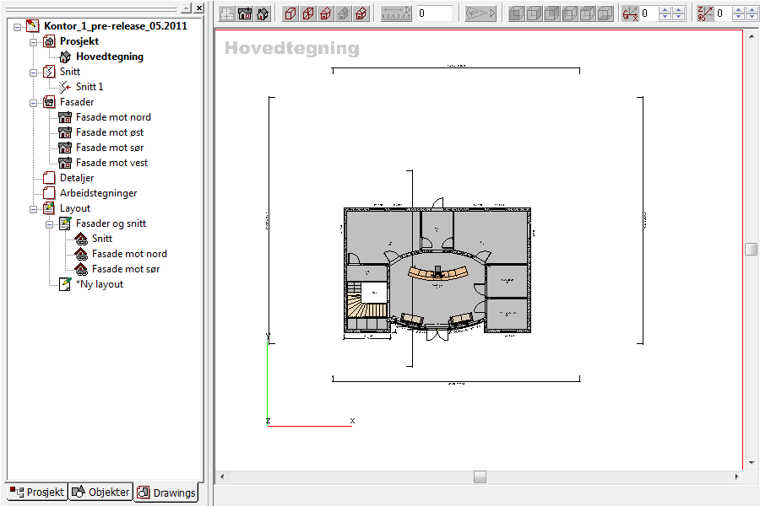
Task: Select the red shaded house render icon
Action: (x=361, y=13)
